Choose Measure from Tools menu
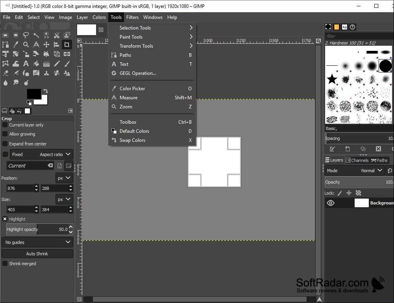This screenshot has width=394, height=303. click(x=152, y=98)
